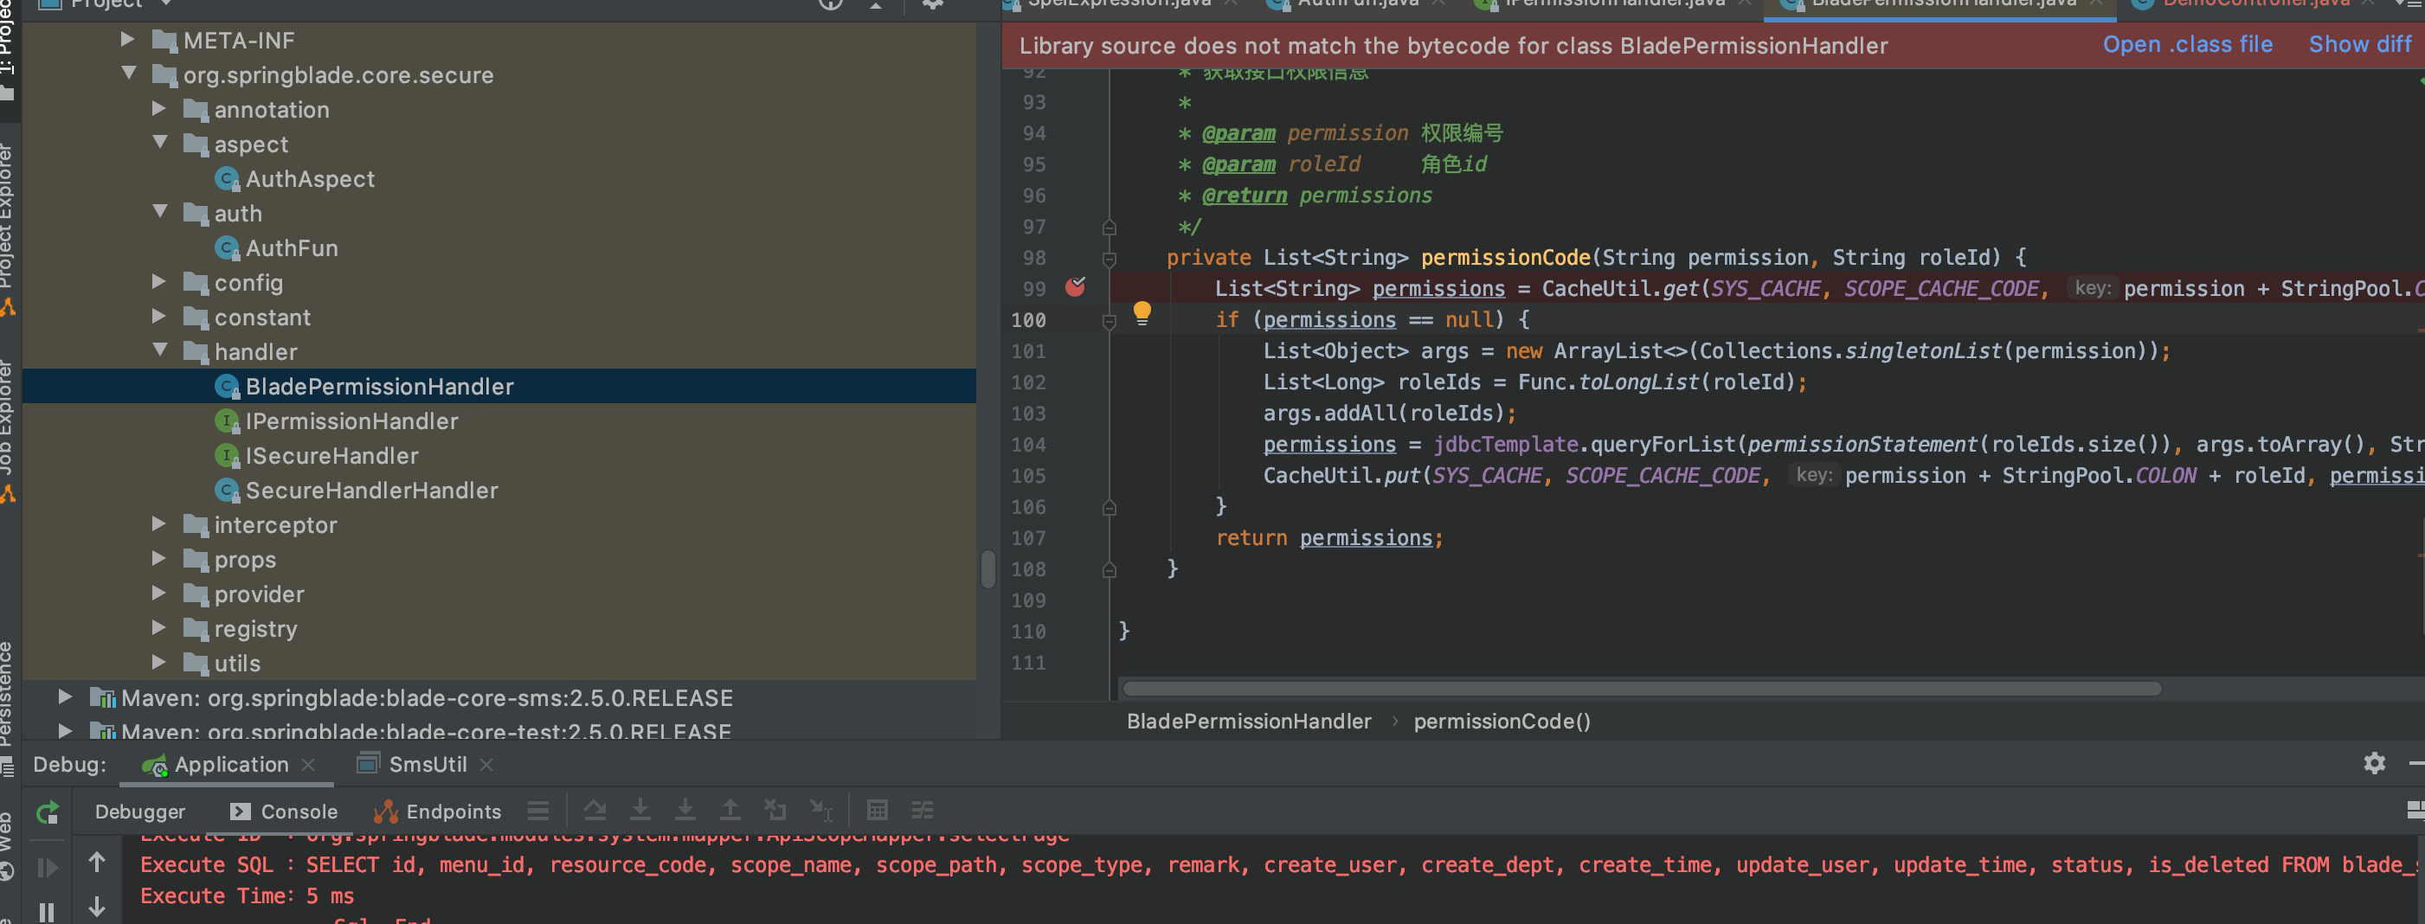Fold the permissionCode method at line 98
The image size is (2425, 924).
coord(1109,258)
